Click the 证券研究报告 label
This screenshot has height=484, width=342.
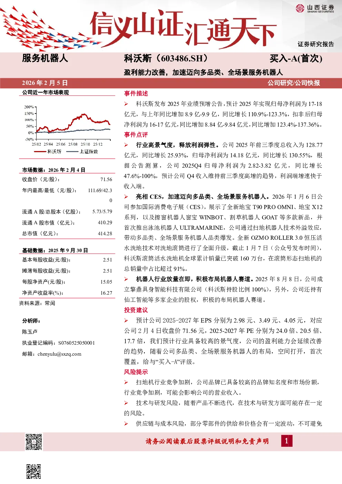click(x=316, y=44)
